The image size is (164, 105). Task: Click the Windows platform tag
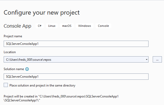click(84, 26)
